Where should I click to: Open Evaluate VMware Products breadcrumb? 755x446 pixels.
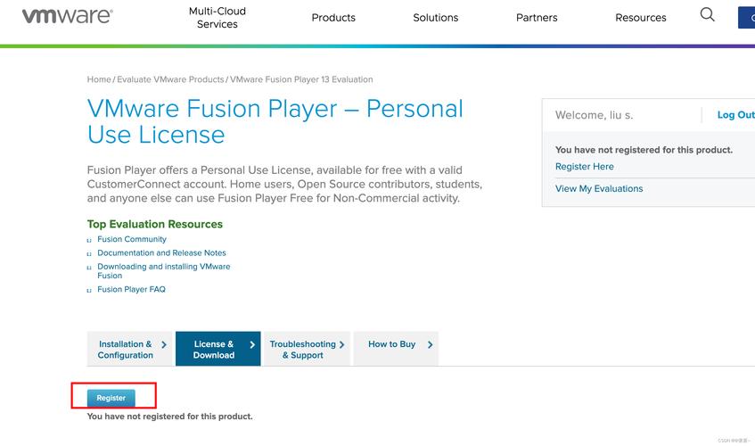[170, 79]
